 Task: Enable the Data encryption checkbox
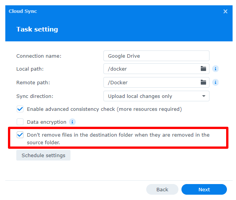20,122
